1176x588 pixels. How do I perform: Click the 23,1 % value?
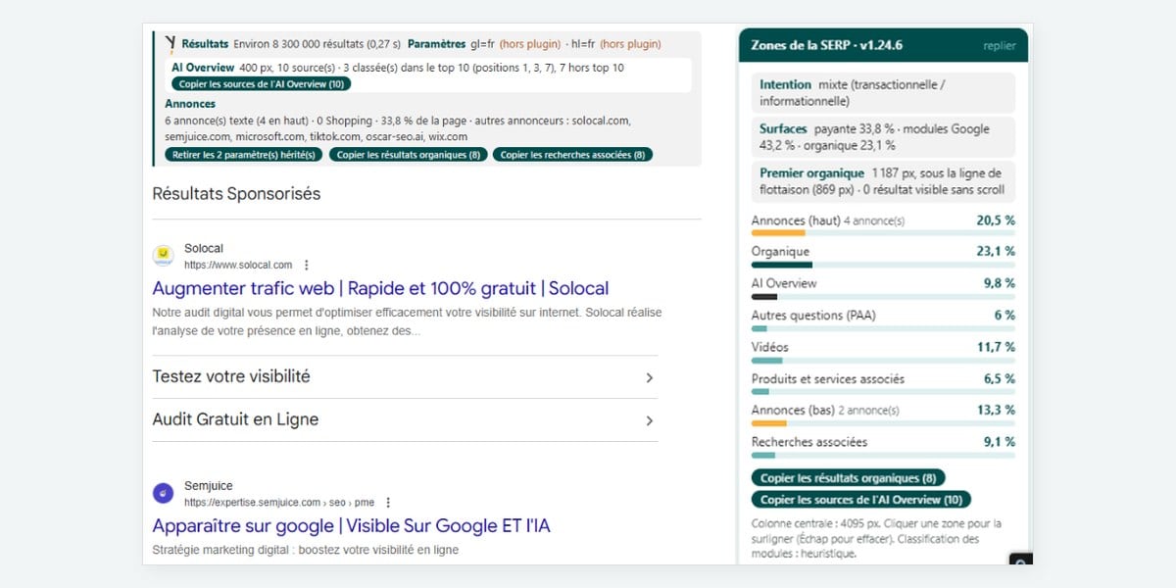pyautogui.click(x=996, y=252)
